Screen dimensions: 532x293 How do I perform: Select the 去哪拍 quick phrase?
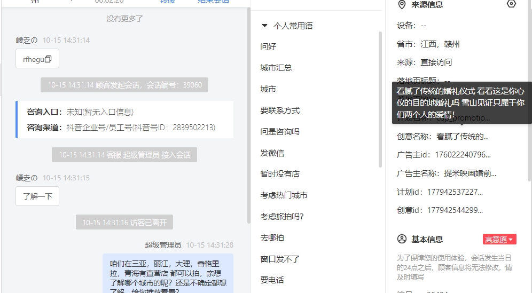pos(272,237)
